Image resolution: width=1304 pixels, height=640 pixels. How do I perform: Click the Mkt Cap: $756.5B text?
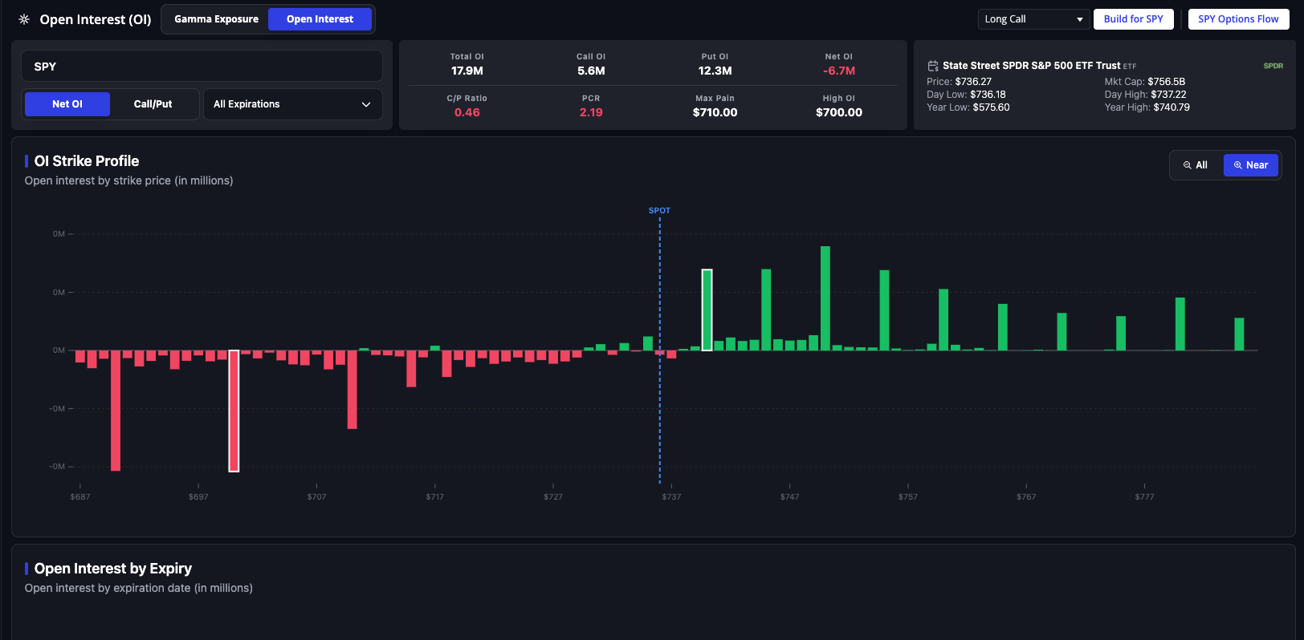[1145, 82]
